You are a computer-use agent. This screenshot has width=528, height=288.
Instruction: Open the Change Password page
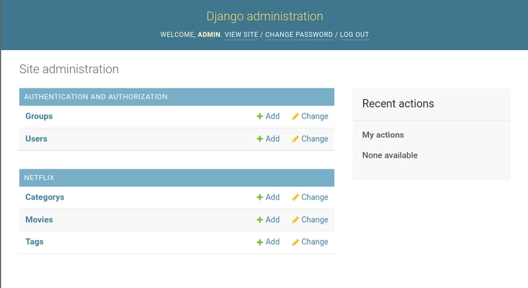pyautogui.click(x=299, y=34)
